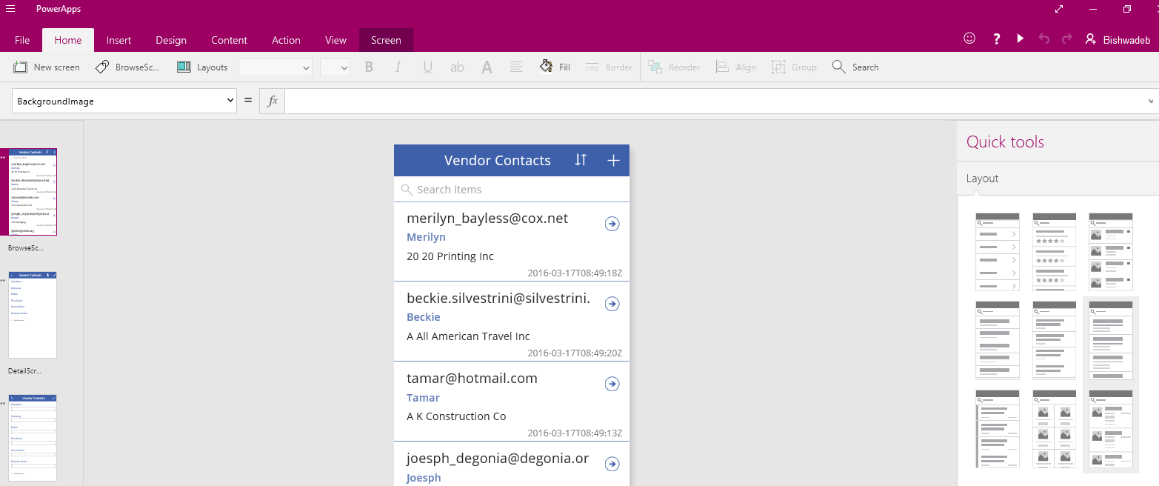Click the New screen button
The image size is (1159, 486).
click(47, 67)
